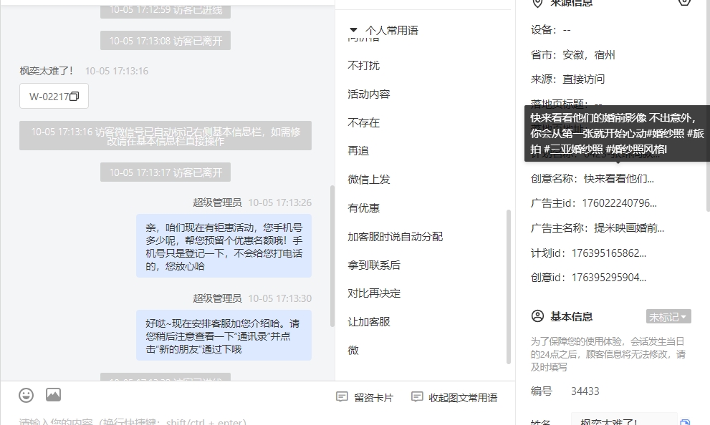Select quick phrase 微信上发
Screen dimensions: 710x425
[x=368, y=180]
